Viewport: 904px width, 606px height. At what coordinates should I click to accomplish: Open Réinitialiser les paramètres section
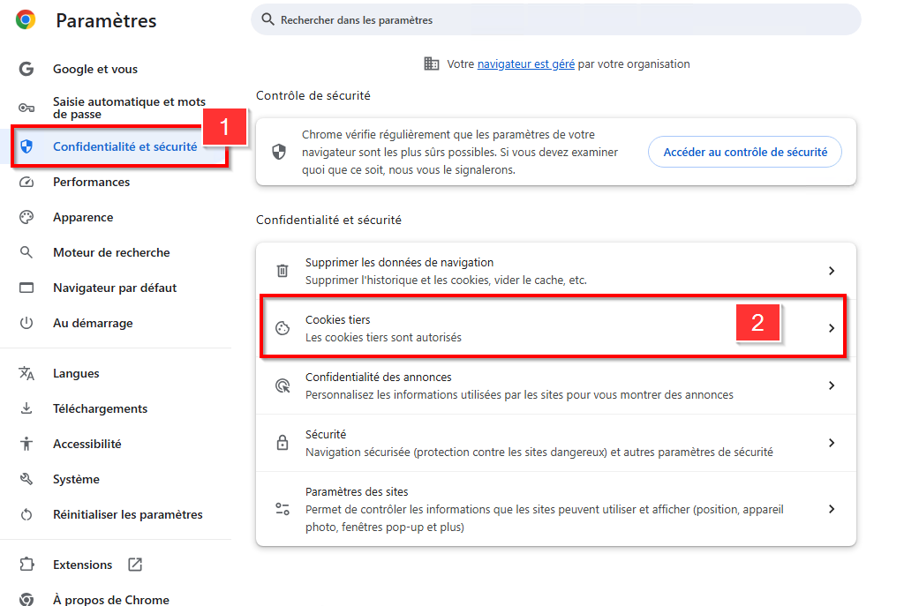click(x=127, y=514)
